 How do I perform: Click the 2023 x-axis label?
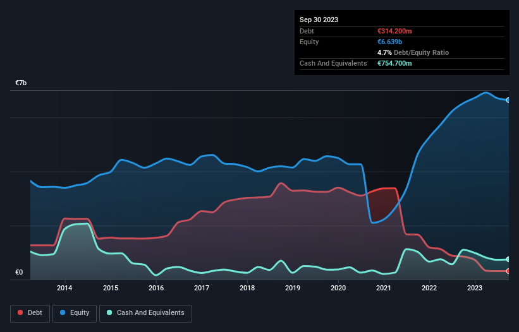(x=475, y=288)
